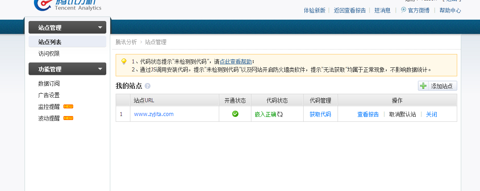Open 数据订阅 in the sidebar
Screen dimensions: 480x191
tap(49, 83)
